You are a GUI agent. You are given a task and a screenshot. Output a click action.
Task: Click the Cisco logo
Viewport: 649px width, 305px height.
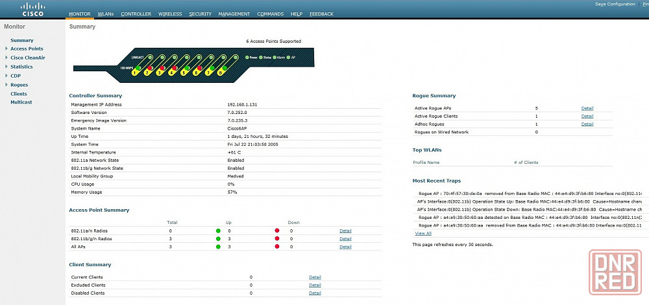click(x=33, y=9)
